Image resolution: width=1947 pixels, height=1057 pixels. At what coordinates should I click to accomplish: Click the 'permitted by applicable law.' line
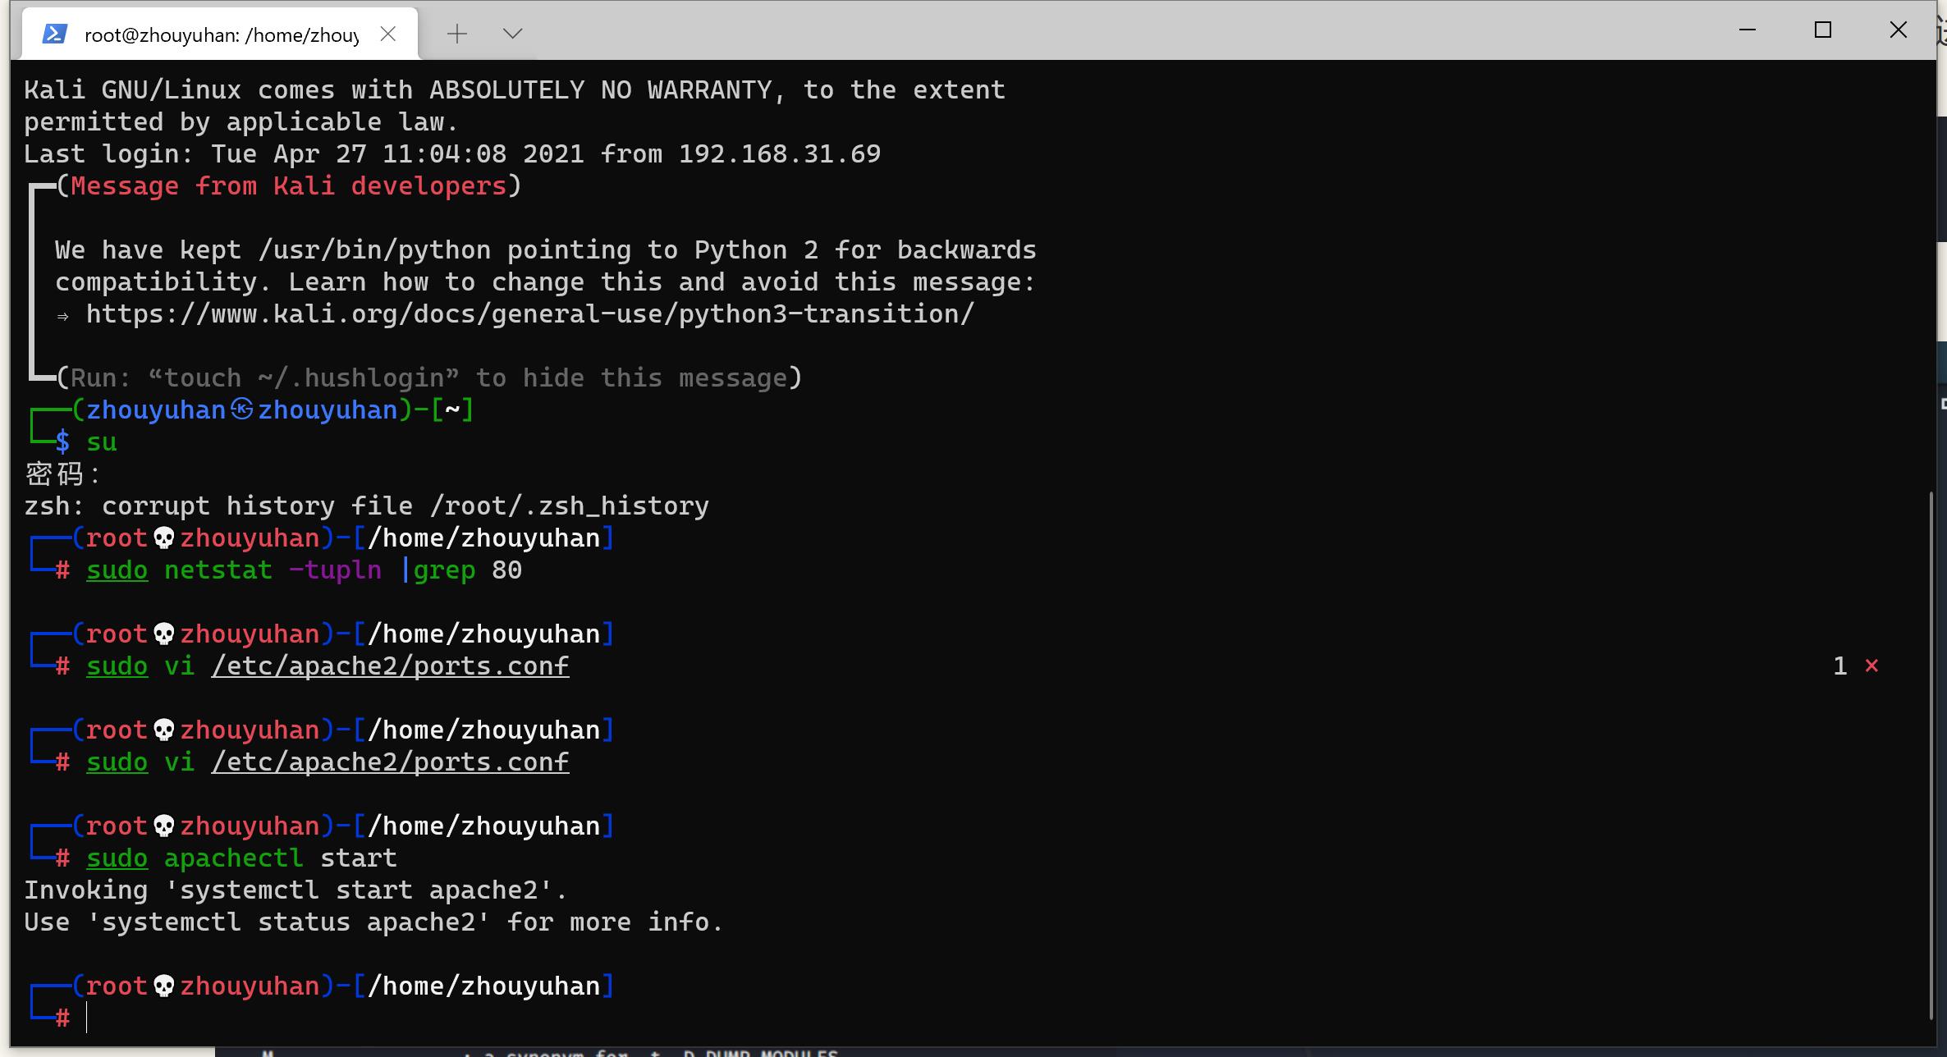241,121
